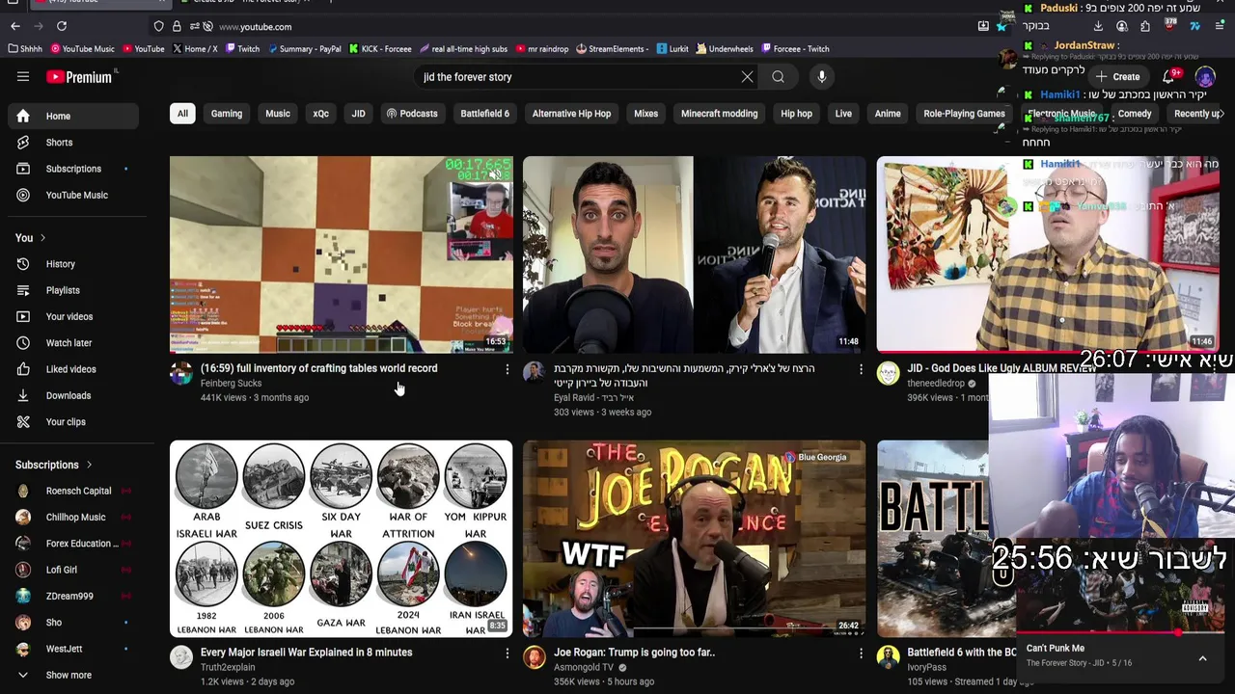Select the Anime filter chip

coord(888,114)
